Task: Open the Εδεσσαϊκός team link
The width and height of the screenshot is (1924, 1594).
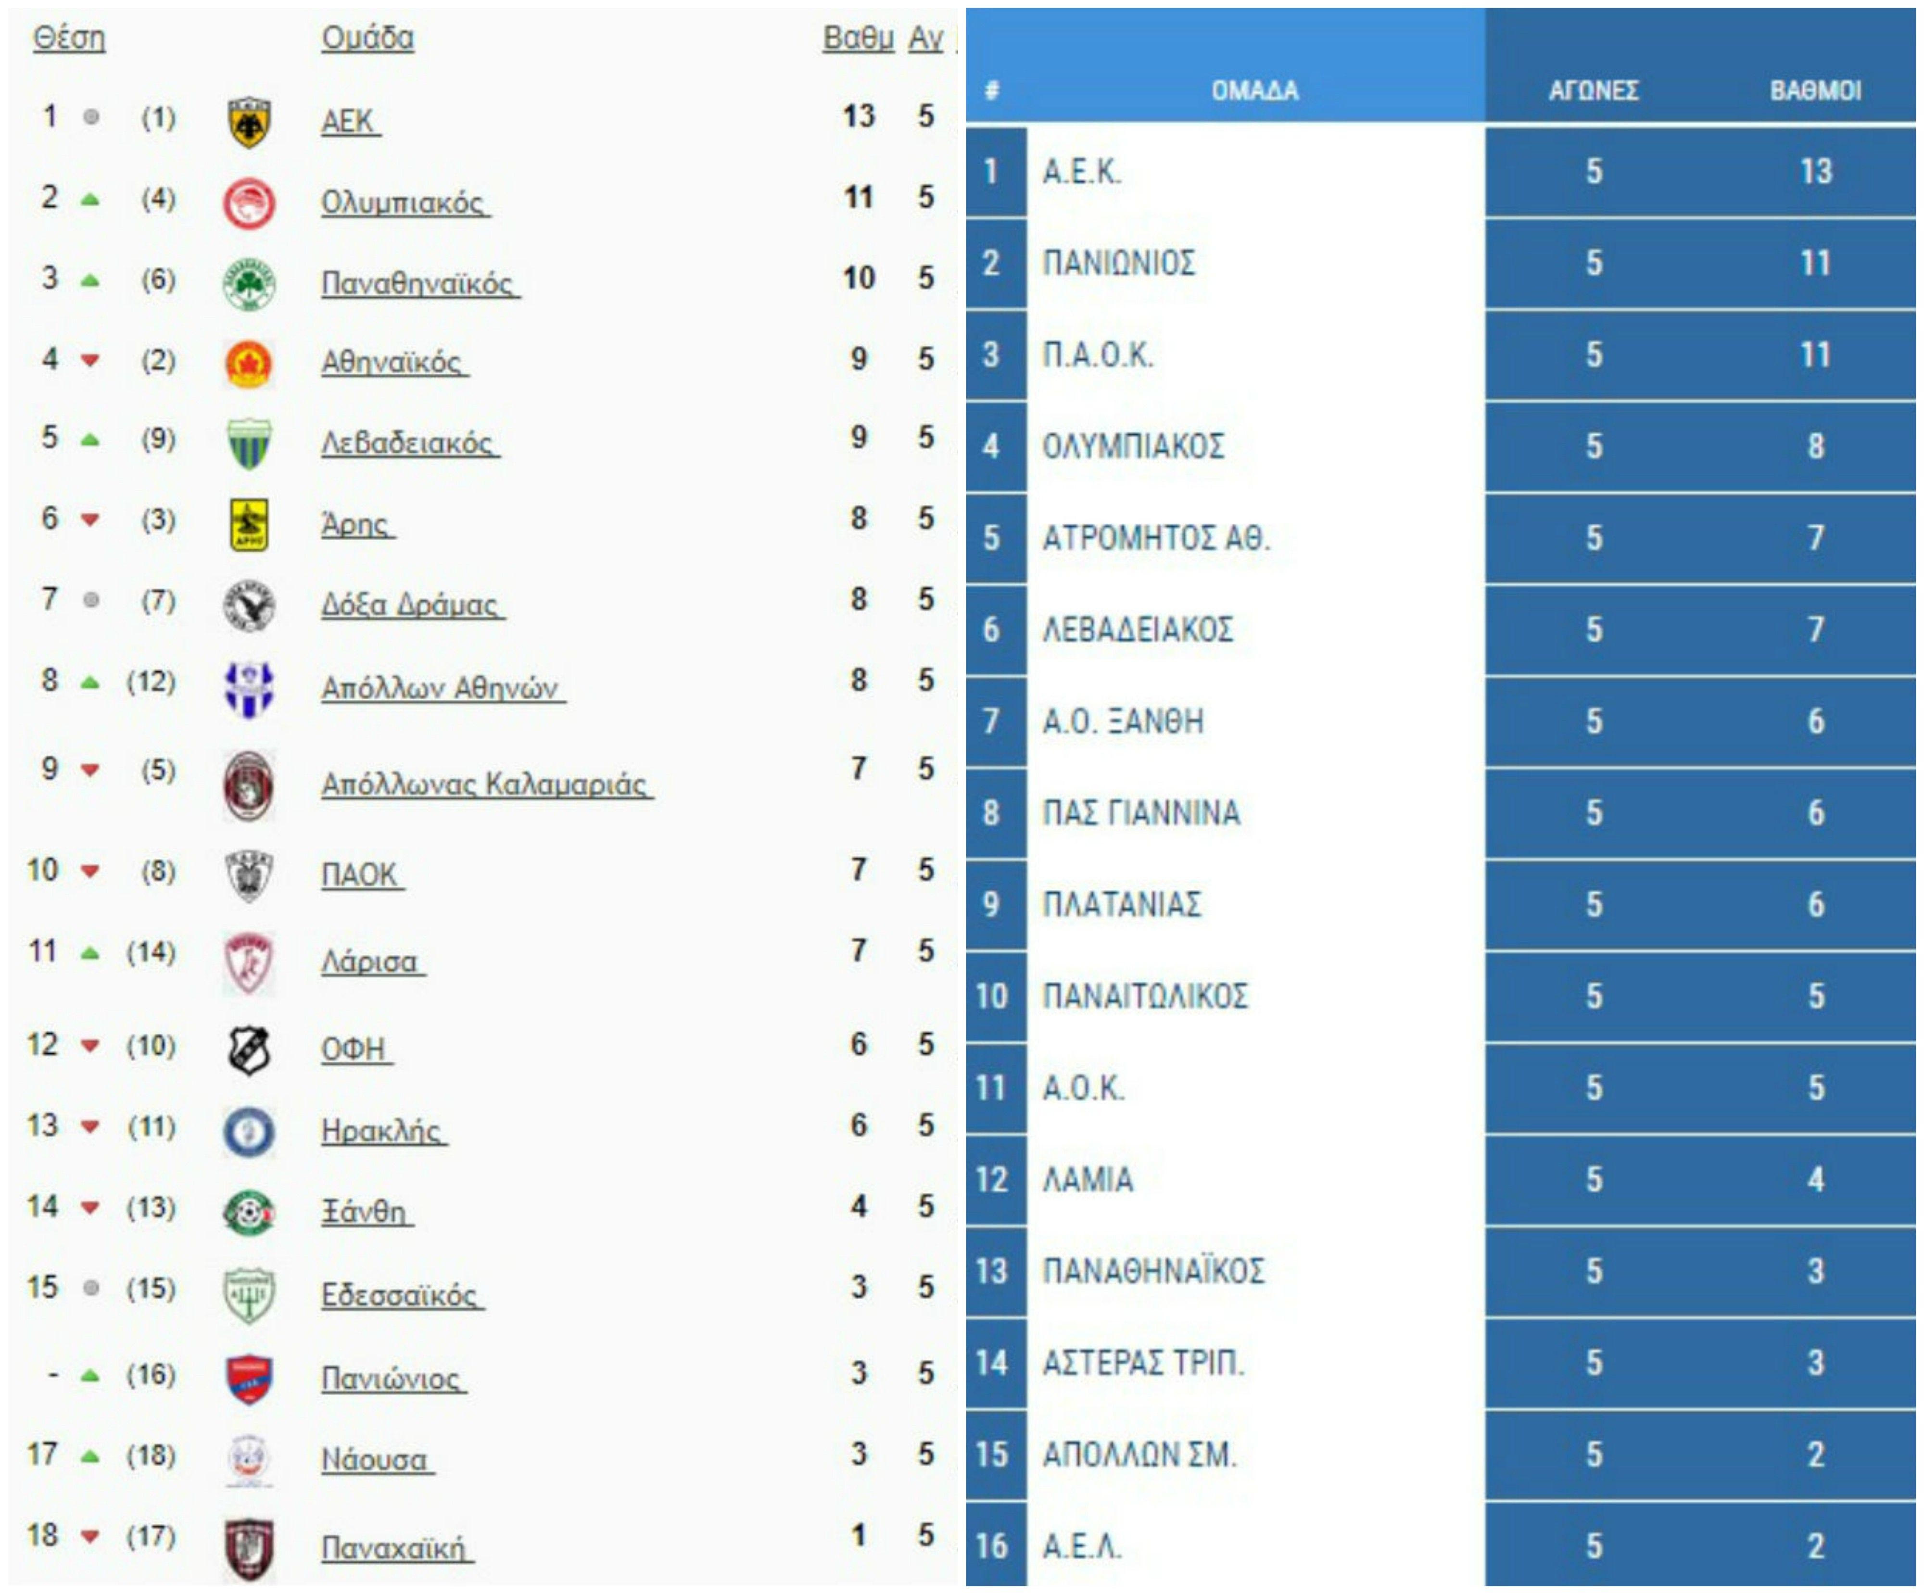Action: tap(399, 1294)
